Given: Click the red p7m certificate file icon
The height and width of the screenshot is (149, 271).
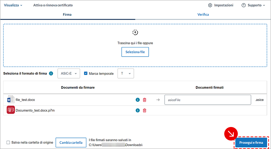Looking at the screenshot, I should point(10,110).
